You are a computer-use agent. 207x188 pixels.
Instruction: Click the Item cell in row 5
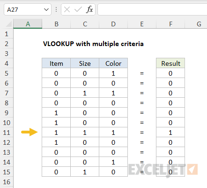coord(56,73)
